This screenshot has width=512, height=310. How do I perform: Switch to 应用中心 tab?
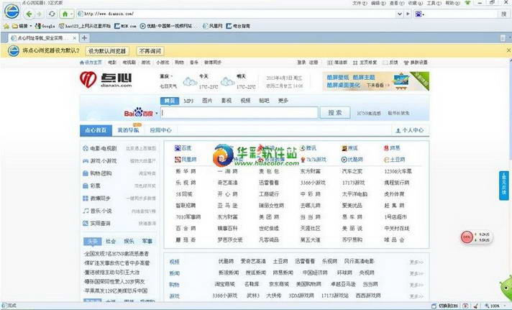[x=160, y=130]
